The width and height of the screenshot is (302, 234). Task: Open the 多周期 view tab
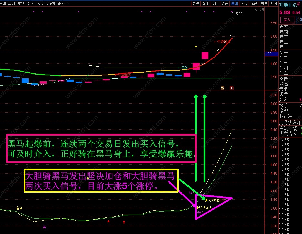(x=50, y=4)
